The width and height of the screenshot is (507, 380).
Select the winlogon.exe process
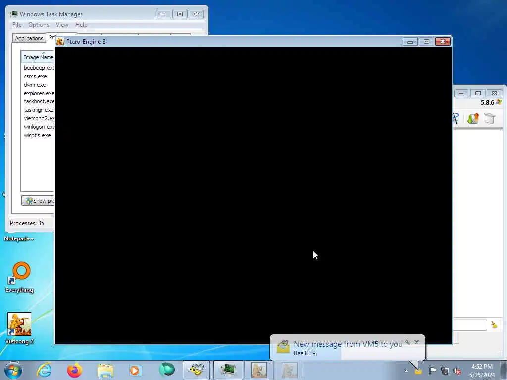(39, 127)
